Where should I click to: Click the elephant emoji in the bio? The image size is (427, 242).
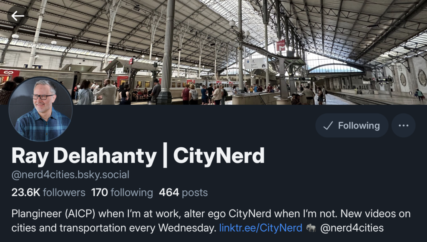coord(311,228)
